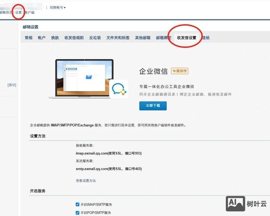Open the 其他邮箱 tab
This screenshot has height=216, width=270.
pos(143,38)
